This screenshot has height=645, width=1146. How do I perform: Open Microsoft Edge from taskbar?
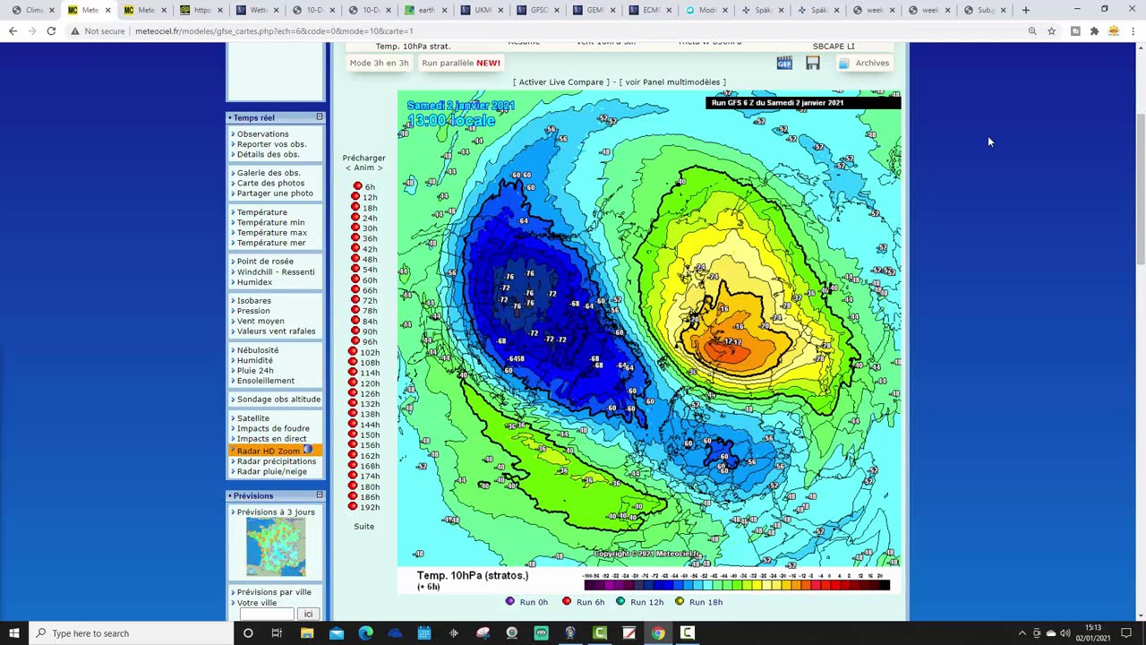pos(365,633)
